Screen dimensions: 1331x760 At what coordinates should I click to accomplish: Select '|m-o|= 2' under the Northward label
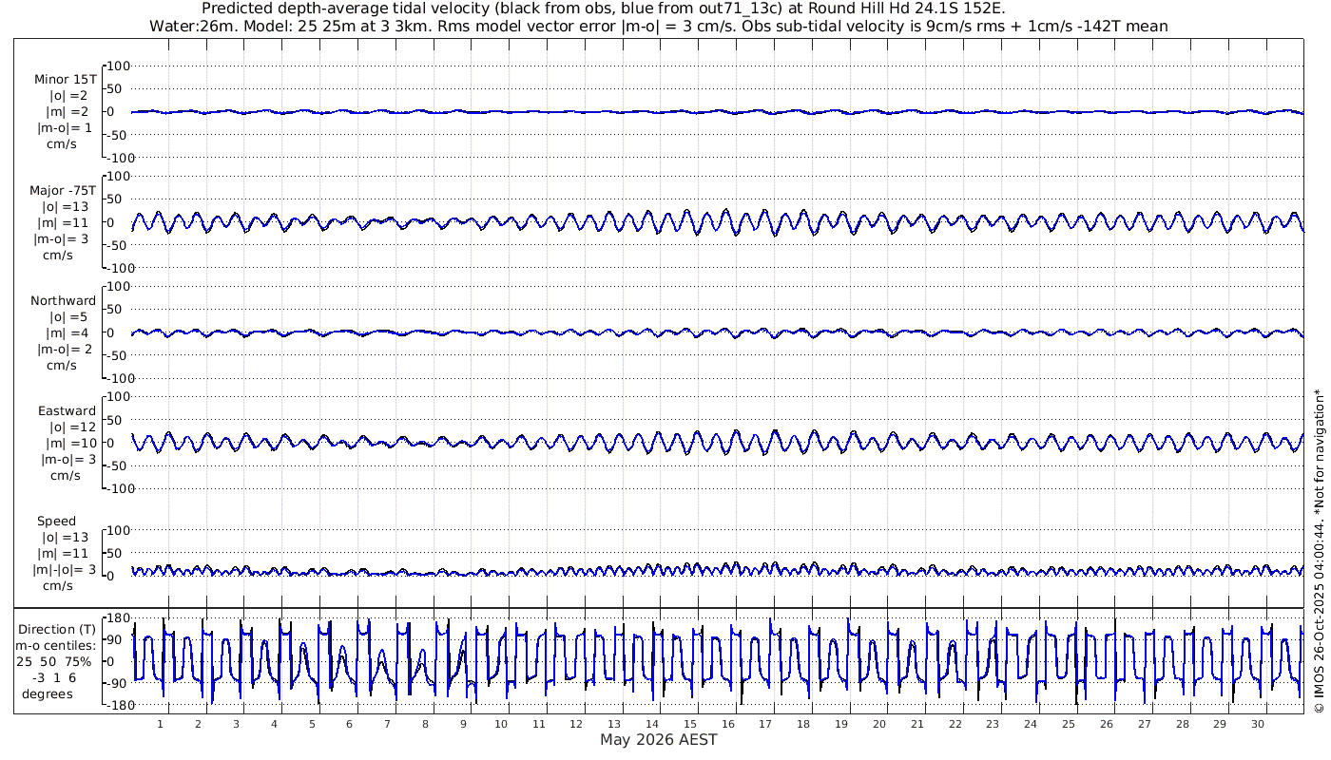click(66, 349)
